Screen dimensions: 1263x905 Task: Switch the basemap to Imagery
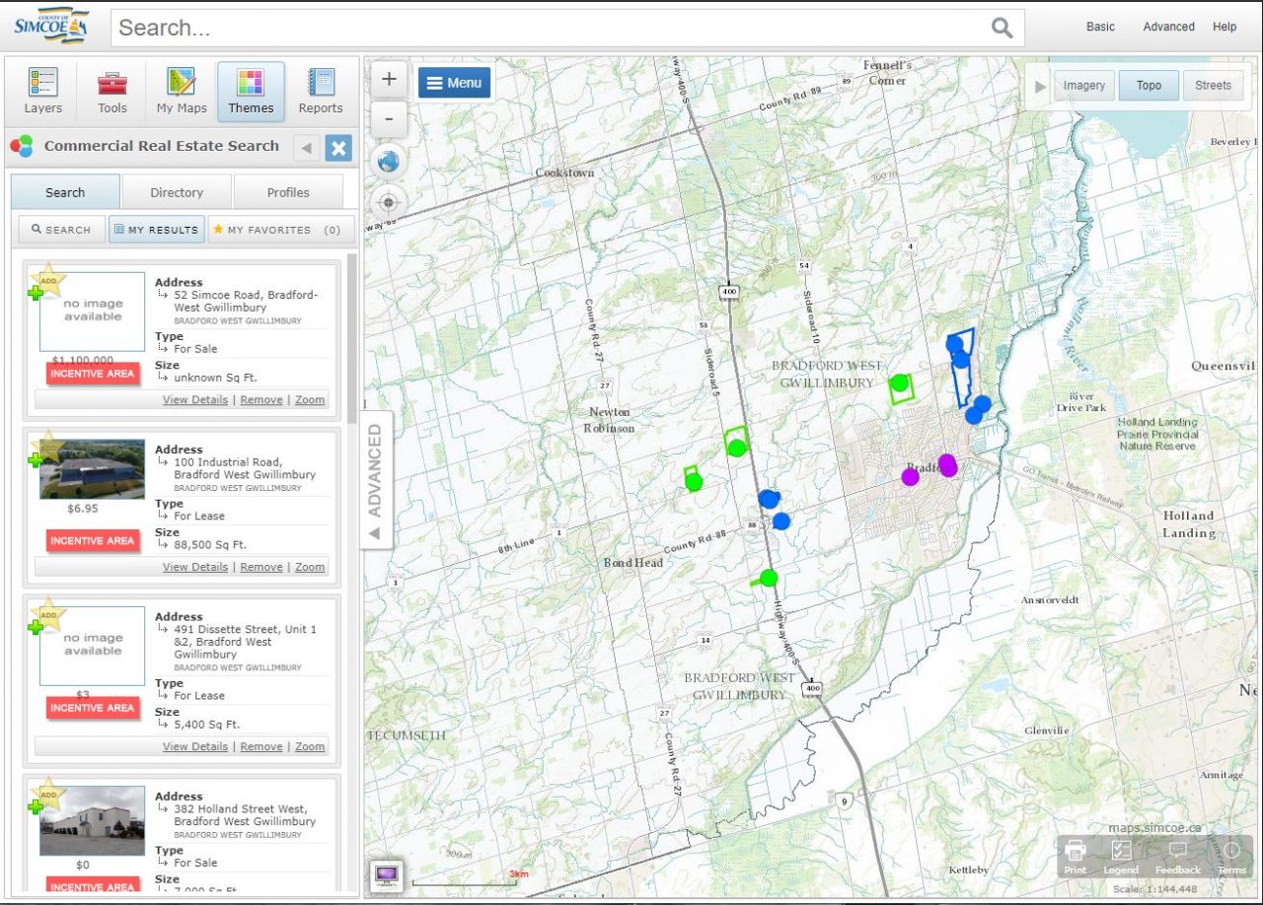point(1083,86)
